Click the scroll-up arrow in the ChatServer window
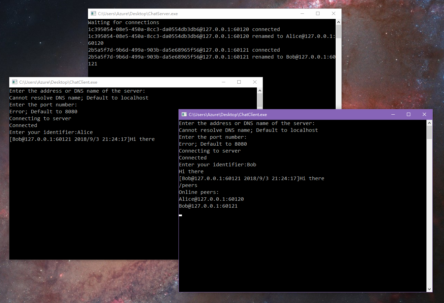Image resolution: width=444 pixels, height=303 pixels. 338,22
